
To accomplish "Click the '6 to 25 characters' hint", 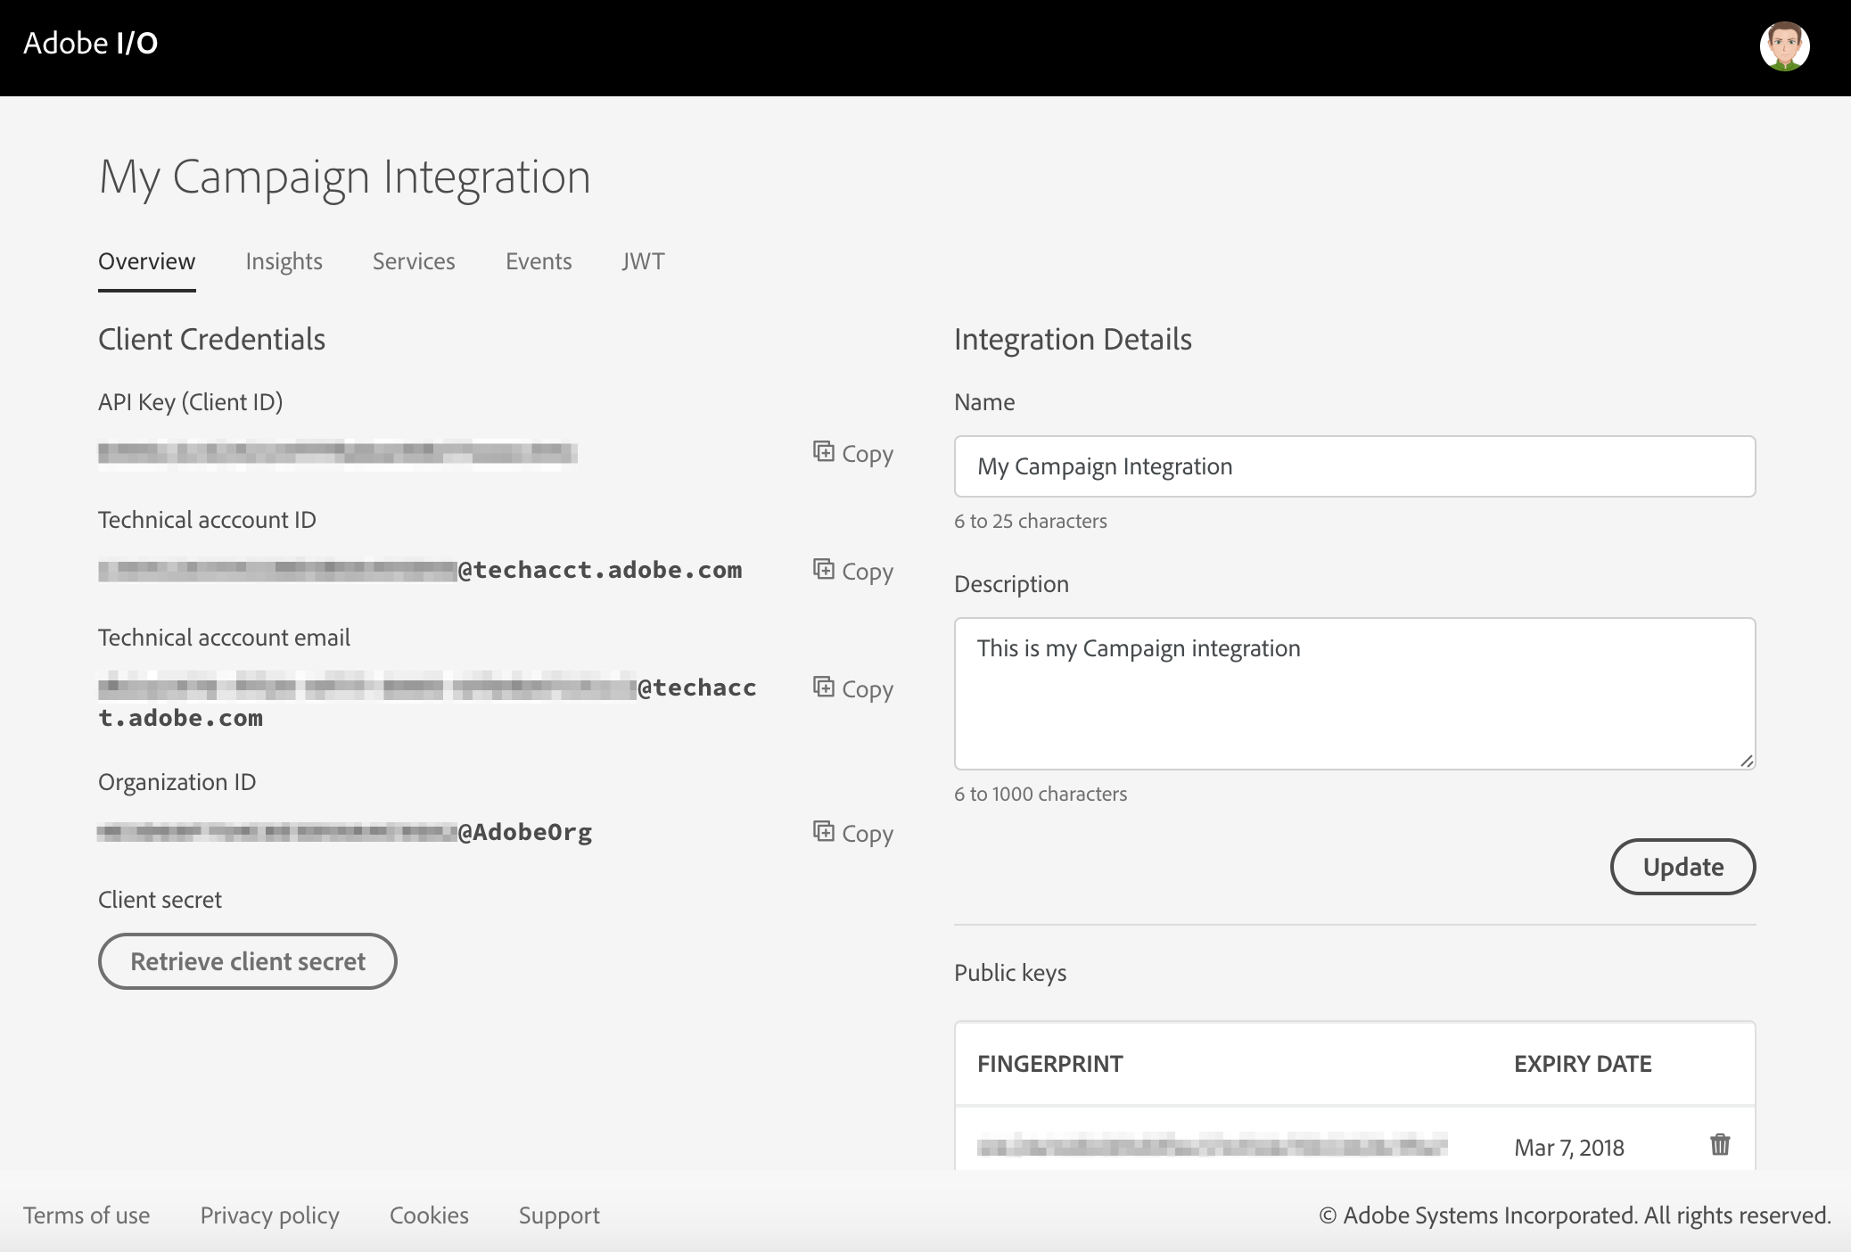I will click(x=1031, y=521).
